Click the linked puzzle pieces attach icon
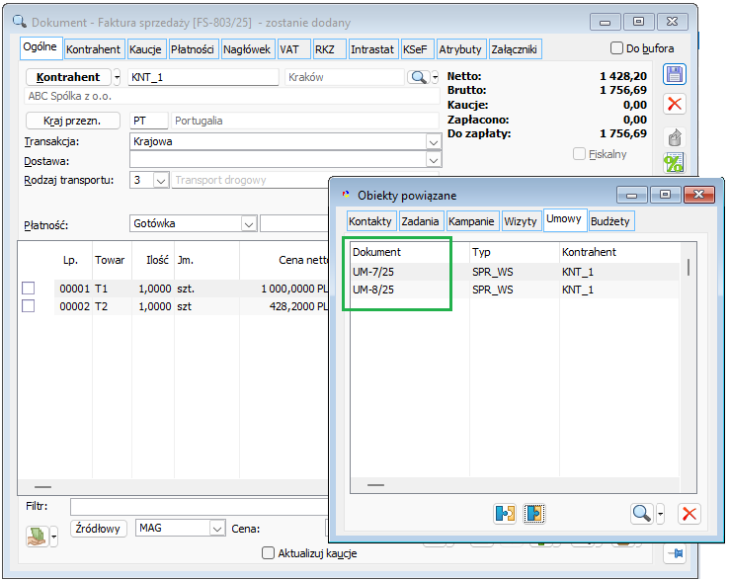The image size is (729, 581). [x=506, y=513]
